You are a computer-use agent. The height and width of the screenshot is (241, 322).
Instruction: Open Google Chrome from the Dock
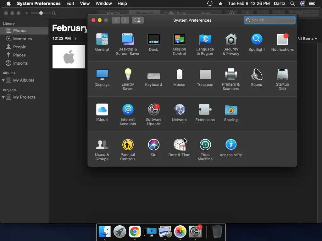[x=135, y=232]
